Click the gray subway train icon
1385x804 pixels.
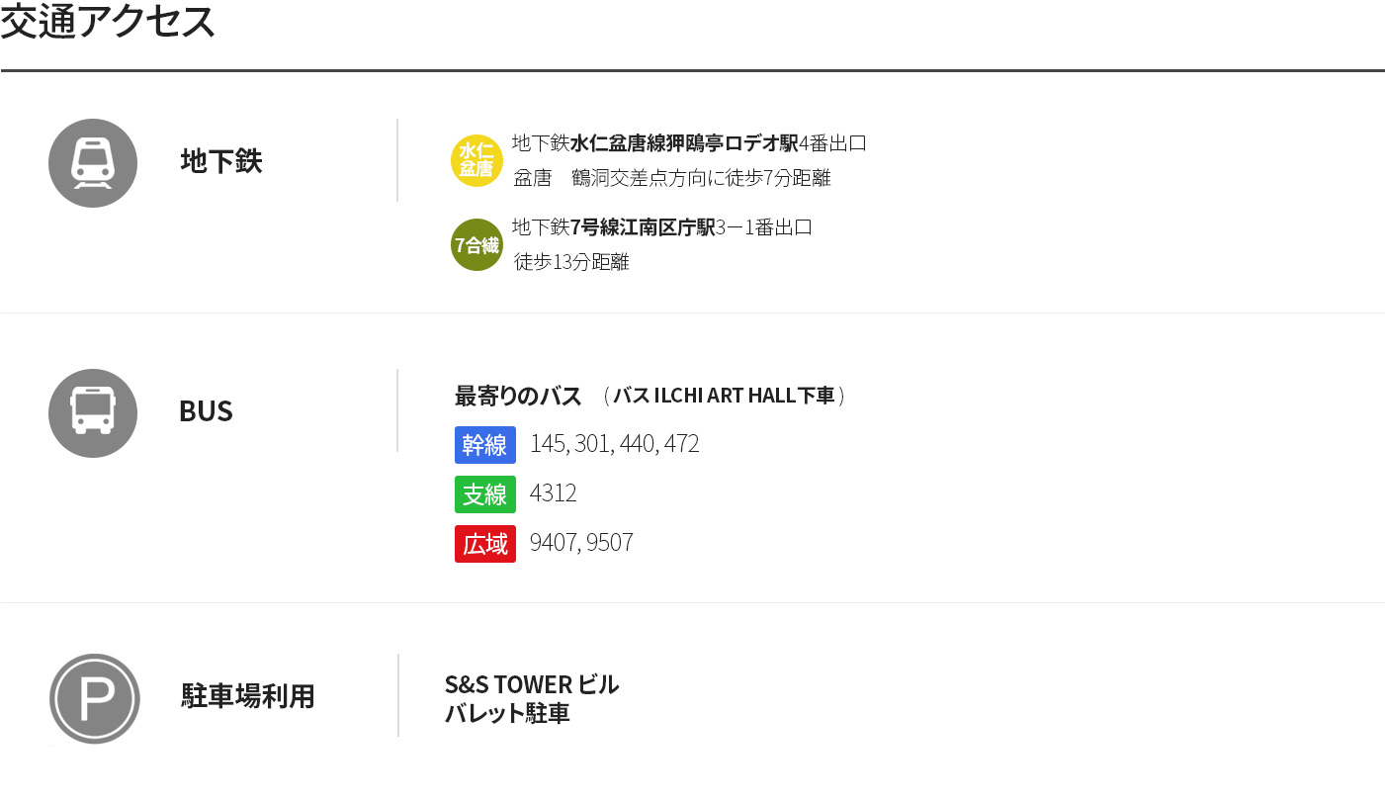(x=93, y=163)
